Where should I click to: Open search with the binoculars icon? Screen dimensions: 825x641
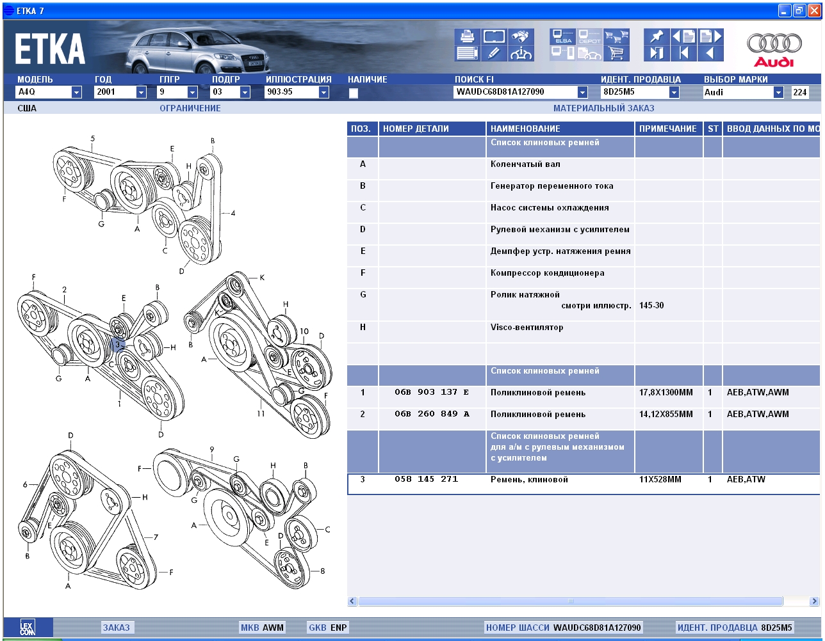click(521, 36)
